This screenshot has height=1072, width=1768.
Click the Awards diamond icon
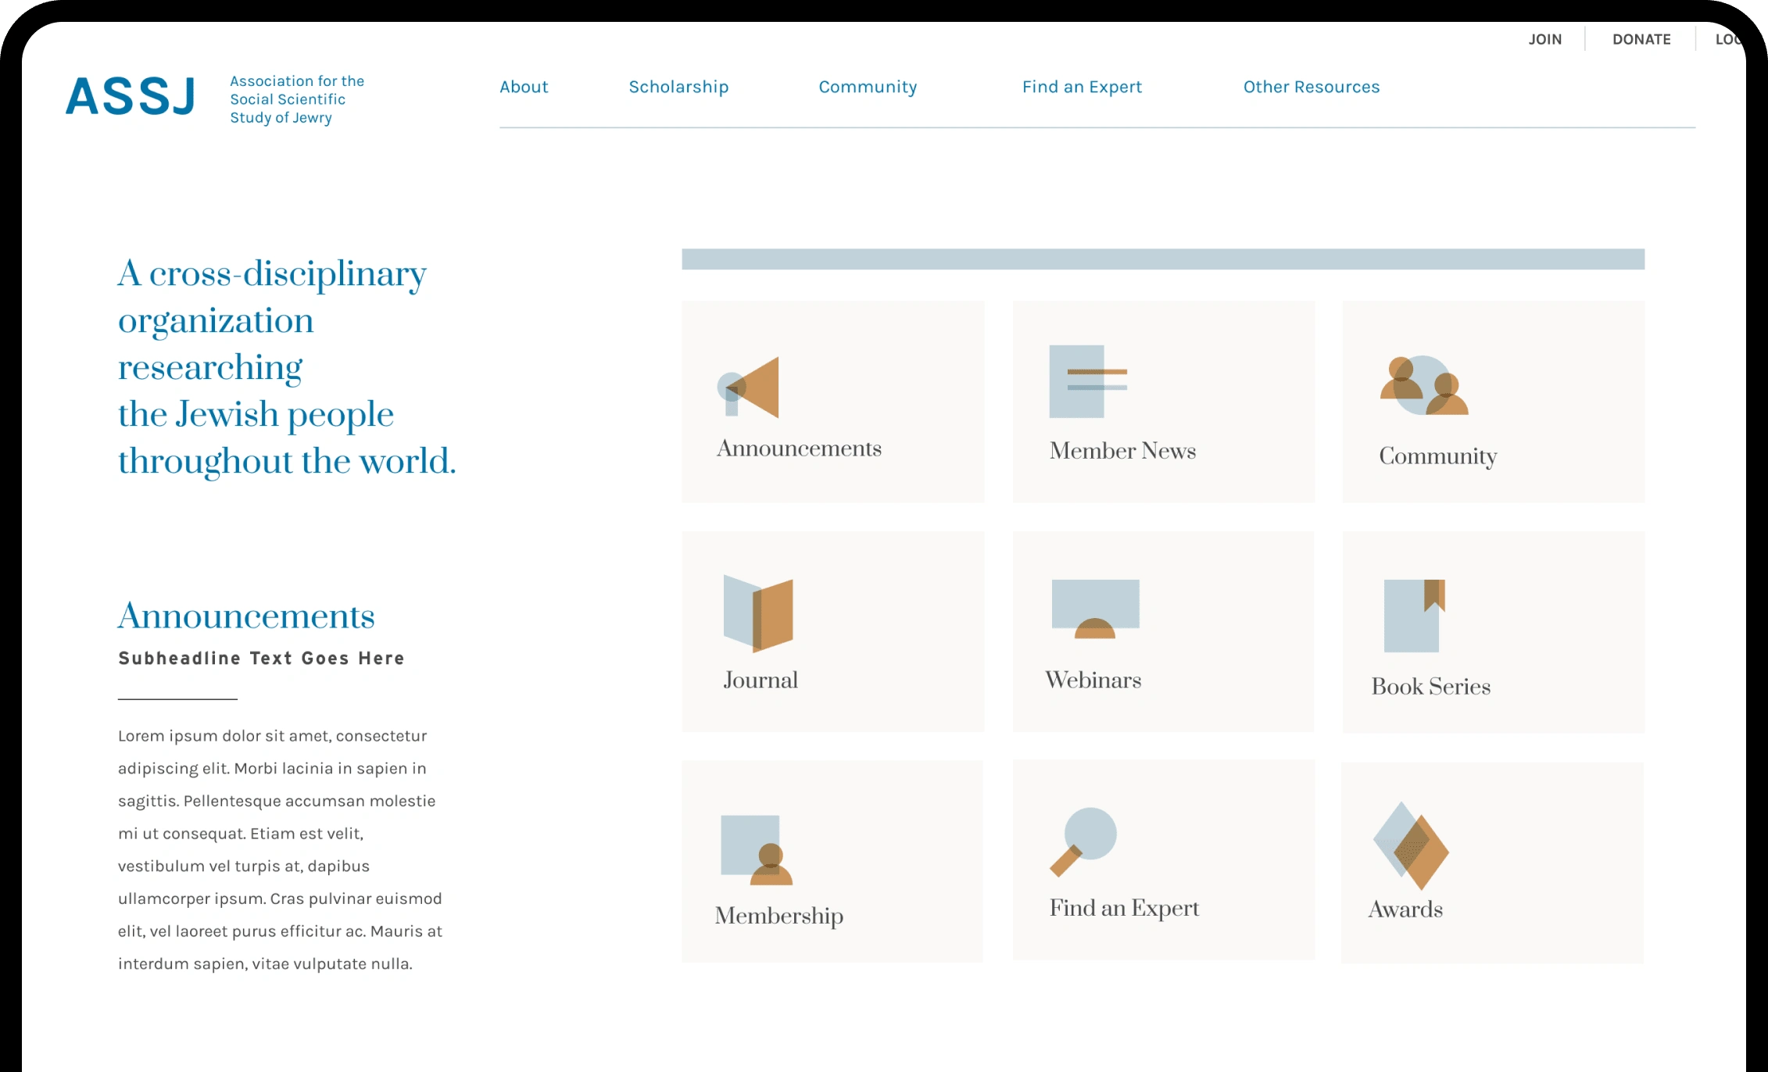click(x=1411, y=846)
